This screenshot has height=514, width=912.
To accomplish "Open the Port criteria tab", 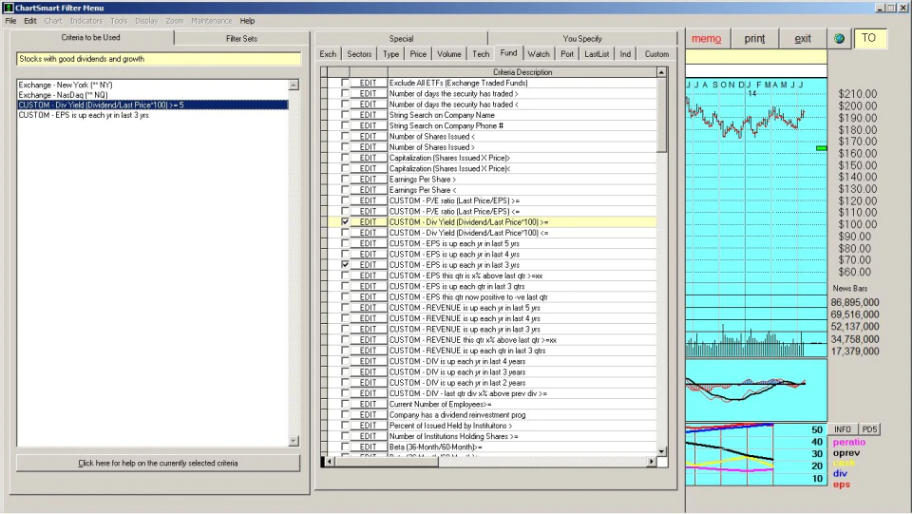I will (567, 53).
